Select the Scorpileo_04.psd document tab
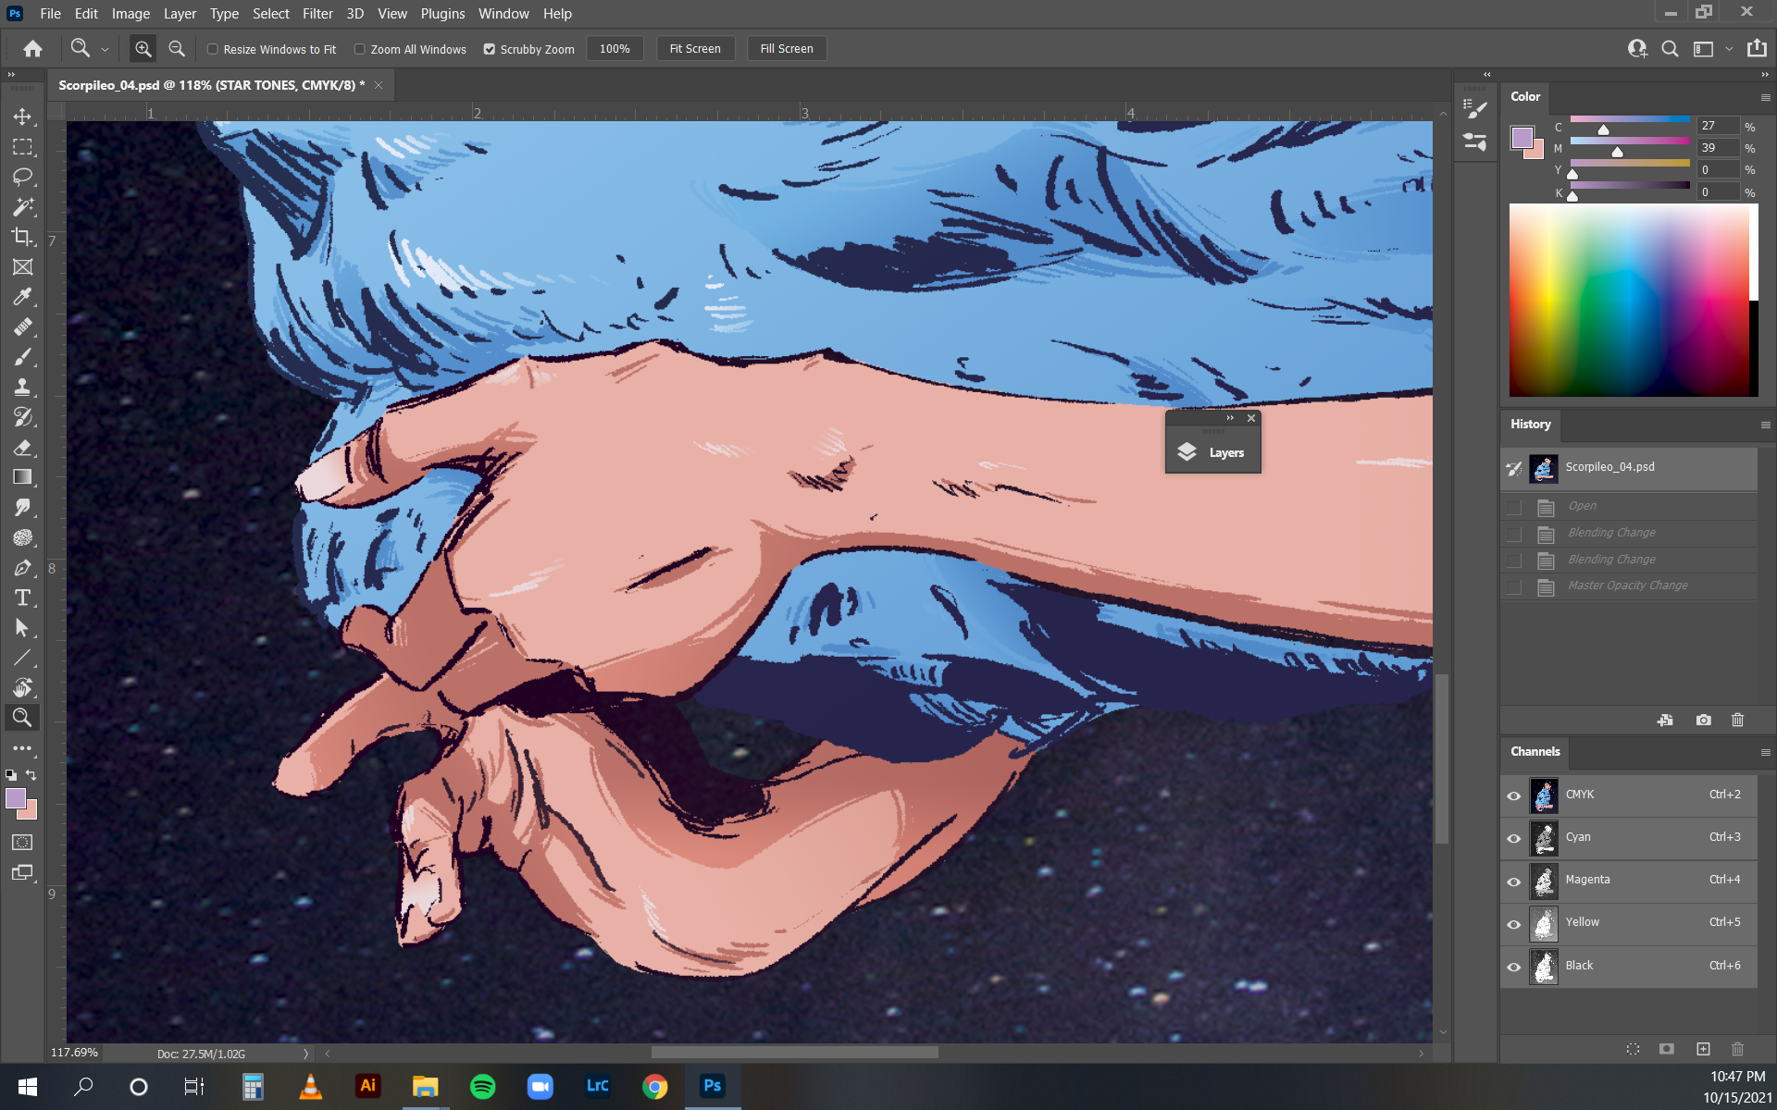This screenshot has height=1110, width=1777. point(212,85)
